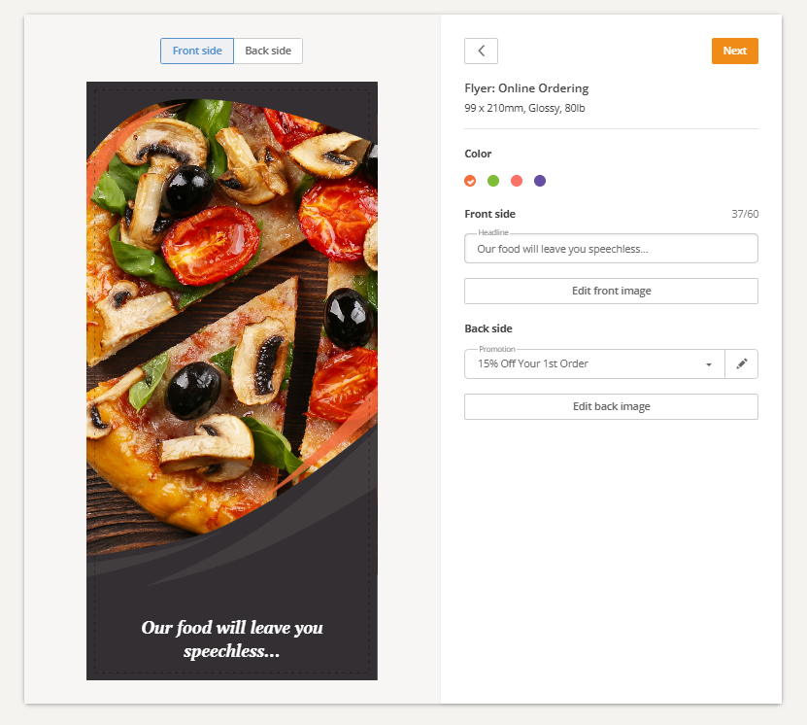This screenshot has height=725, width=807.
Task: Click the headline text on the flyer preview
Action: point(232,639)
